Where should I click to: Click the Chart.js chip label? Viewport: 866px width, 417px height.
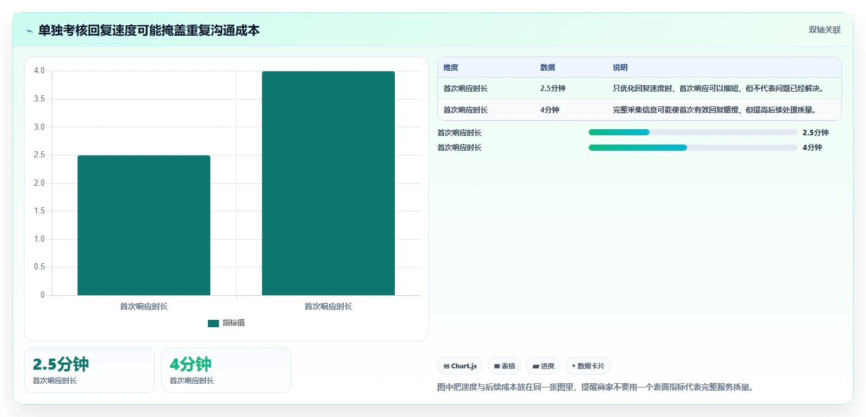click(x=464, y=366)
